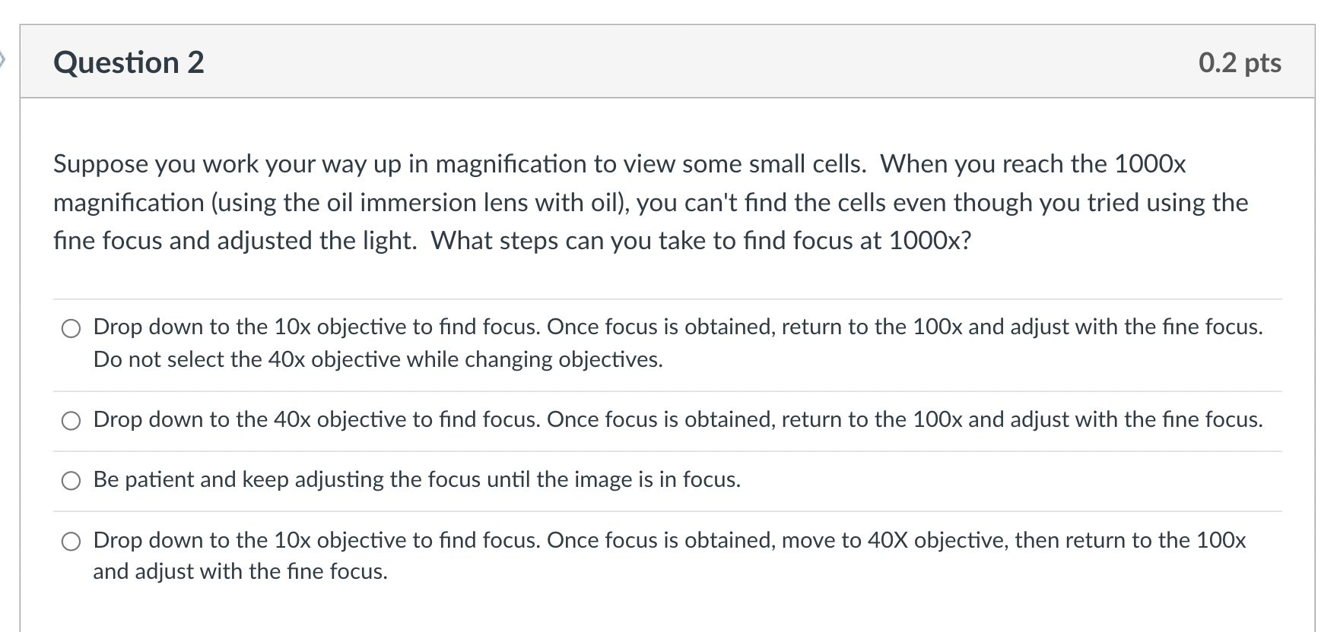Select the last answer option's radio button

[71, 541]
